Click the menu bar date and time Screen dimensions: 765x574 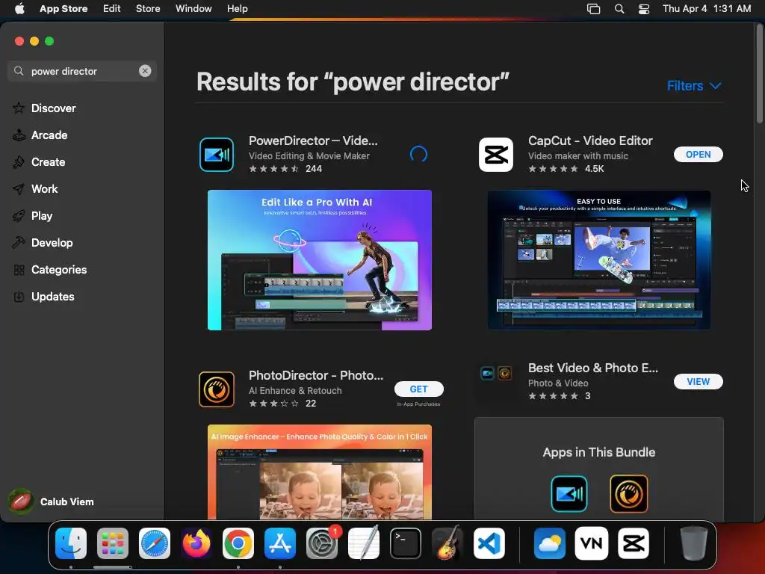click(707, 9)
